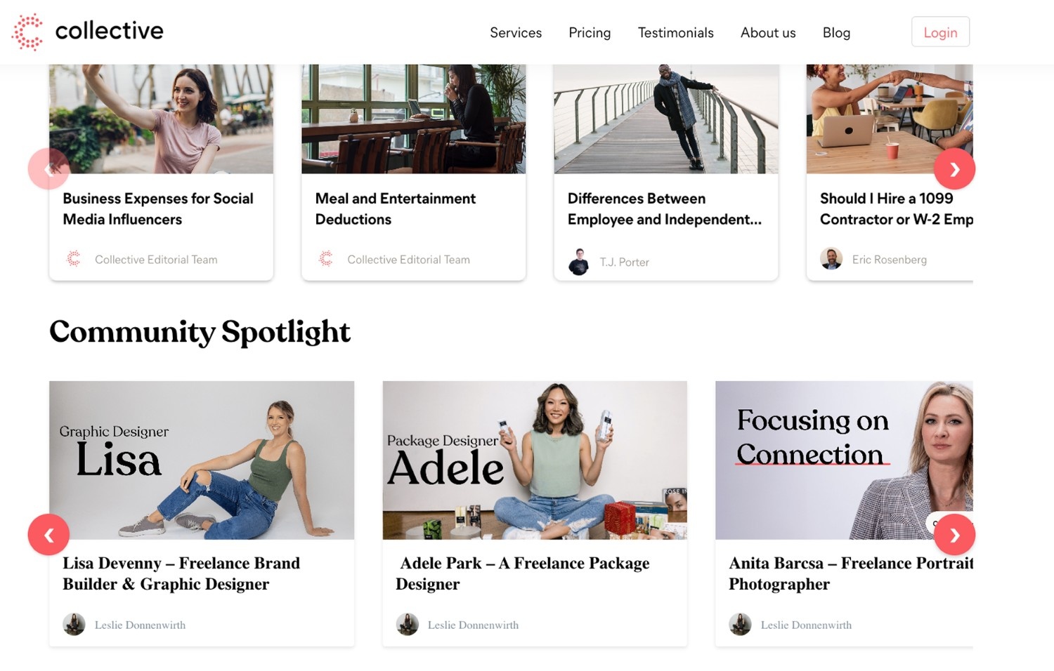Open Business Expenses for Social Media Influencers article

[158, 208]
